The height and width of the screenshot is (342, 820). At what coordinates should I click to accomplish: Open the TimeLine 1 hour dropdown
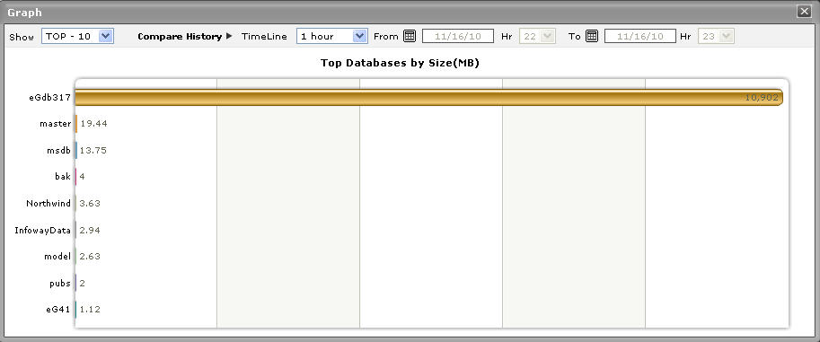point(332,36)
